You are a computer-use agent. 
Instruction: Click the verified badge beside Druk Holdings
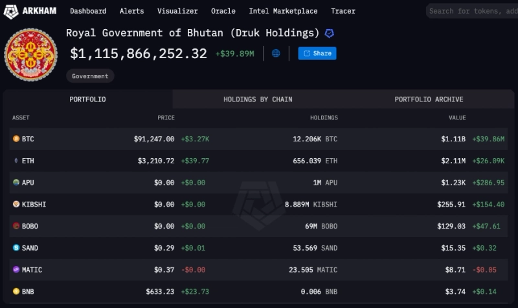tap(330, 33)
